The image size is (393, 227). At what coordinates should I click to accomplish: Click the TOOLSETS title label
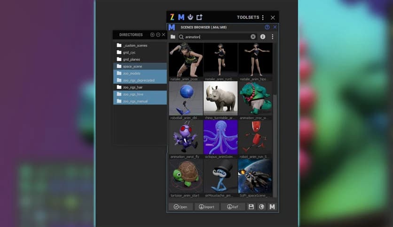point(248,17)
